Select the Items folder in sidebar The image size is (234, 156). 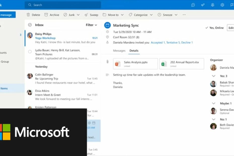click(12, 88)
